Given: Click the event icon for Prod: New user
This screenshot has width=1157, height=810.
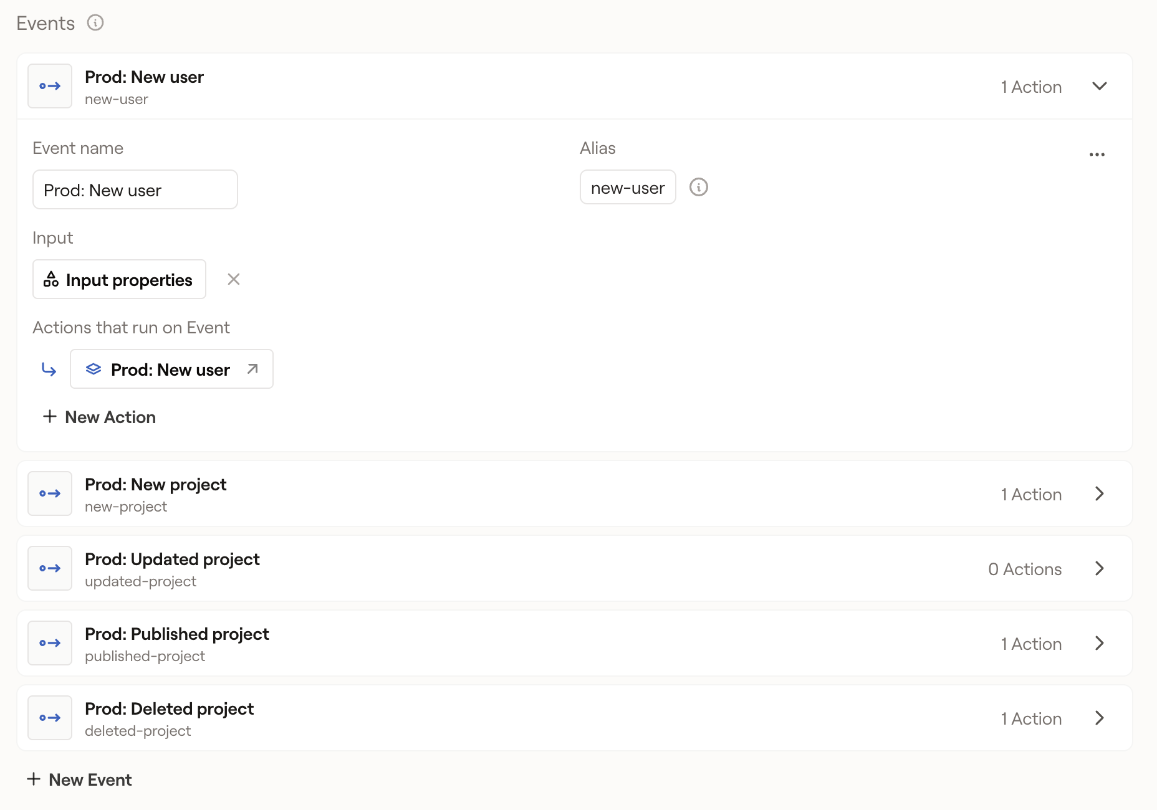Looking at the screenshot, I should (50, 86).
